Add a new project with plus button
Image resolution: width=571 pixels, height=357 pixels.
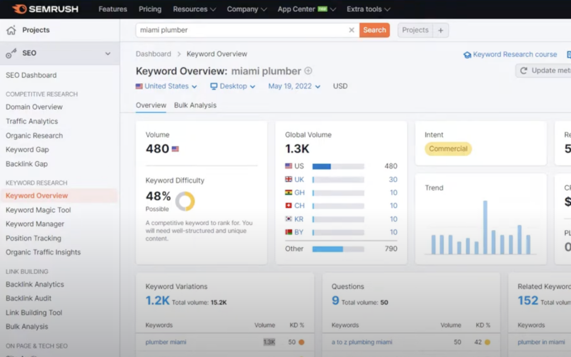coord(441,30)
